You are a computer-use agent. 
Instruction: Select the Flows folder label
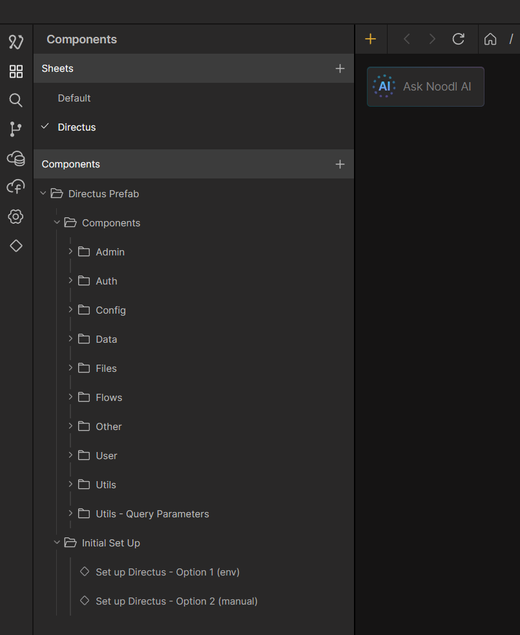(109, 398)
